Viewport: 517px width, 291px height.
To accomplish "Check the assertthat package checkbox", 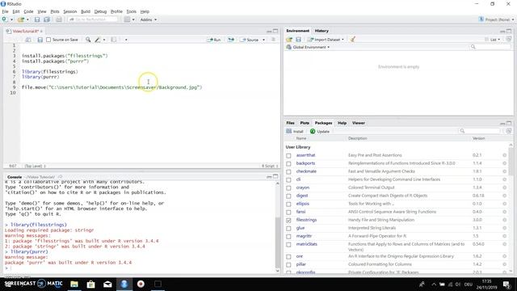I will pos(288,155).
